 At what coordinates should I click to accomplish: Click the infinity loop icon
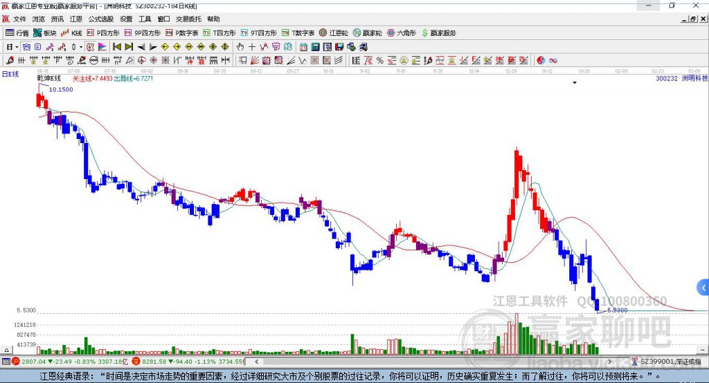tap(553, 61)
